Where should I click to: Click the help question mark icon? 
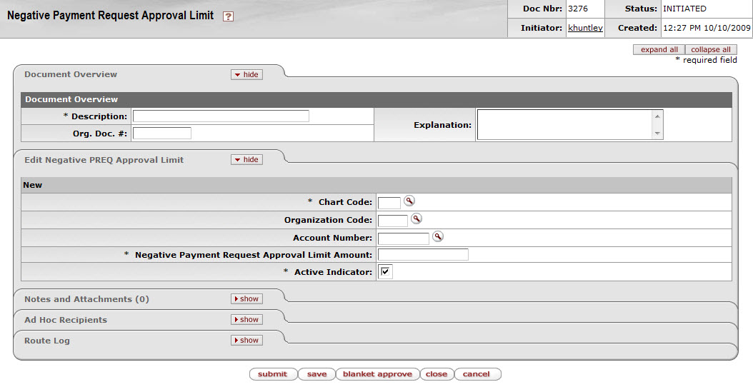228,16
